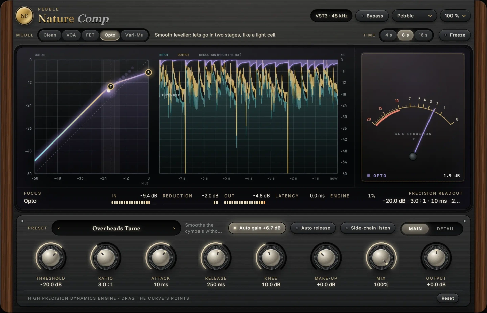Set time window to 16 s
This screenshot has width=487, height=313.
point(423,35)
